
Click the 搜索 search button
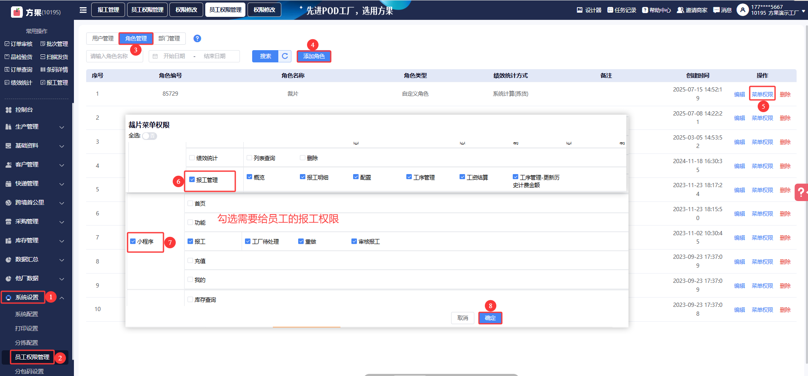(x=265, y=56)
